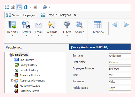Viewport: 135px width, 97px height.
Task: Open the dropdown arrow beside the Outlook icon
Action: point(30,7)
